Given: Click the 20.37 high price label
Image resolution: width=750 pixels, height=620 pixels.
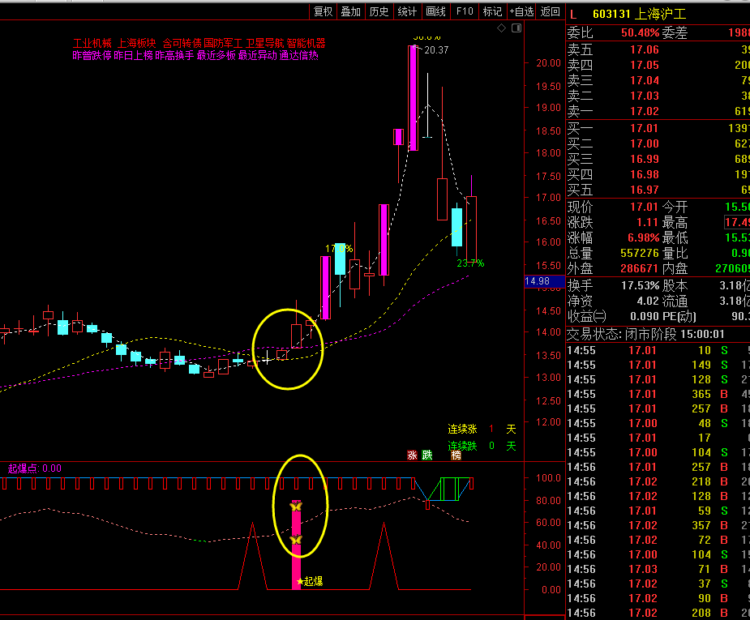Looking at the screenshot, I should (435, 49).
